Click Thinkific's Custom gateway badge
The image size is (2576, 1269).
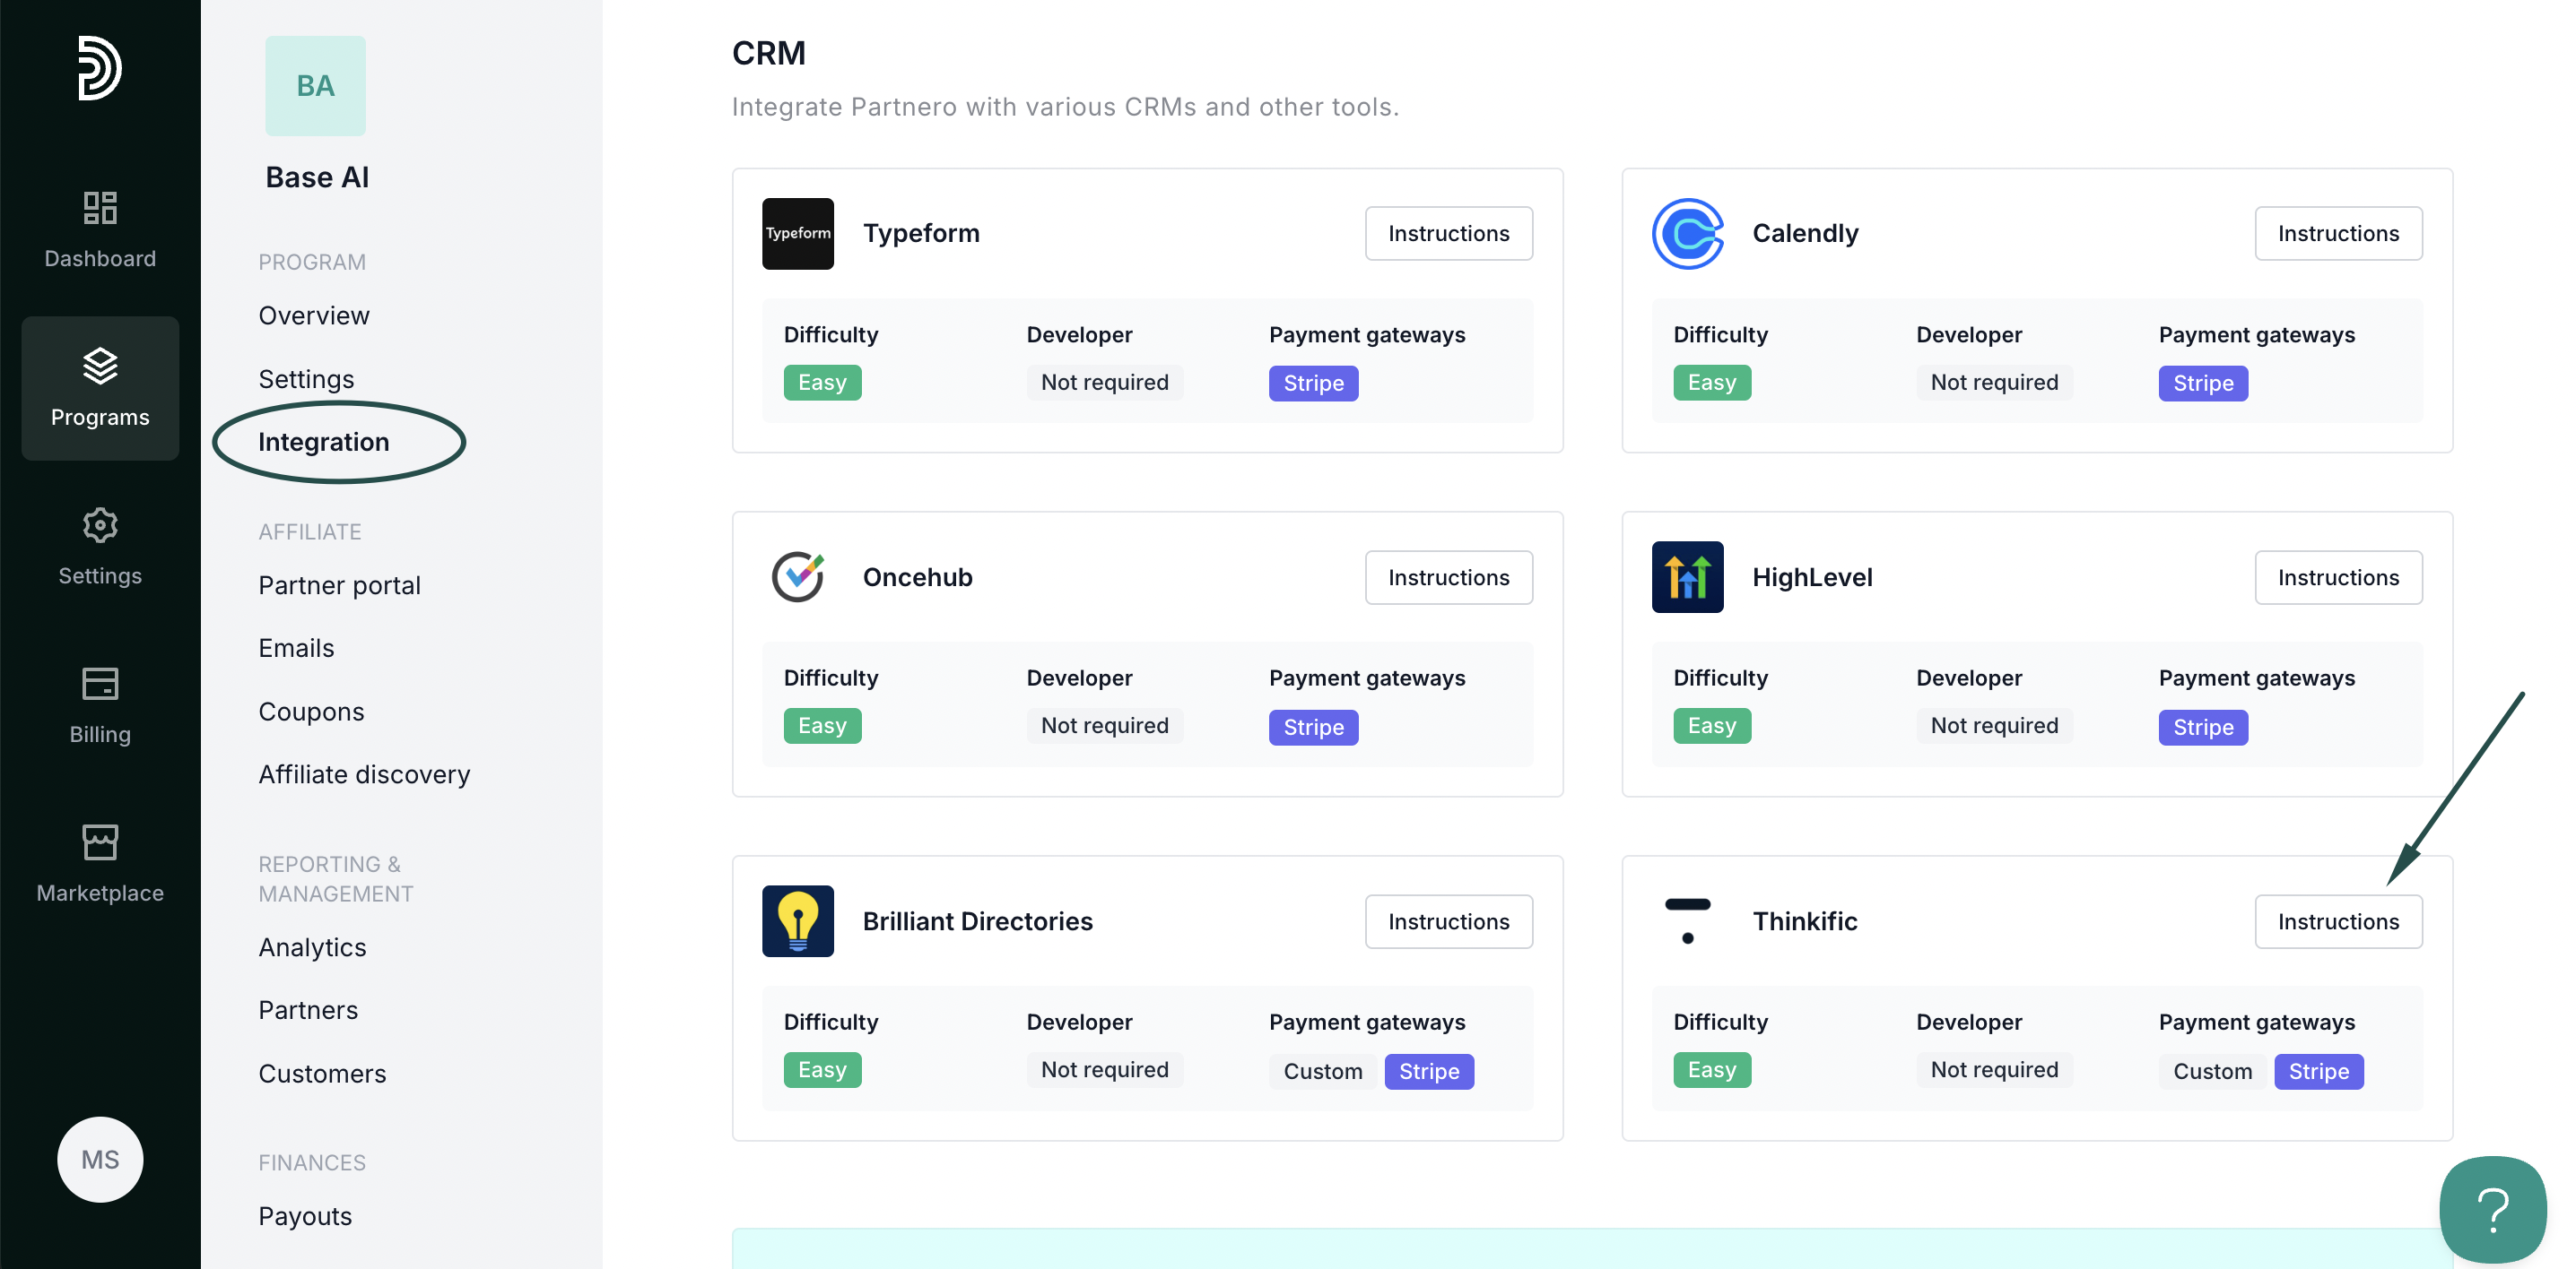click(x=2212, y=1070)
